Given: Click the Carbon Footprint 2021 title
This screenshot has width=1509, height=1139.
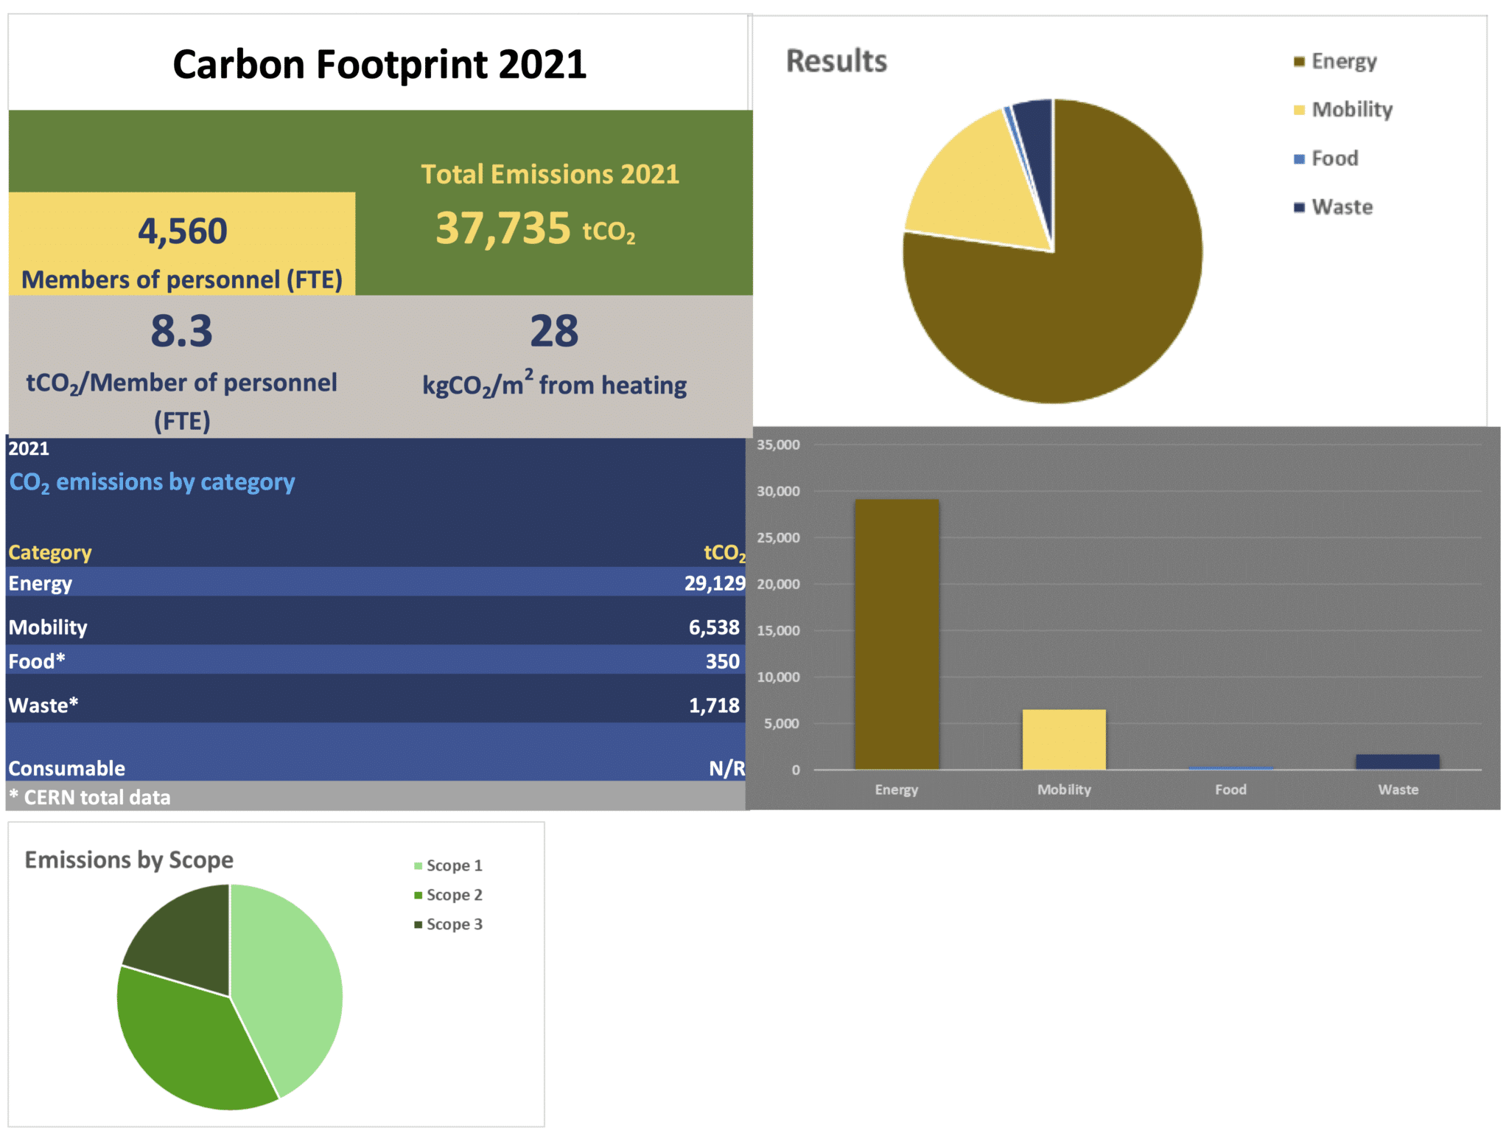Looking at the screenshot, I should click(379, 64).
